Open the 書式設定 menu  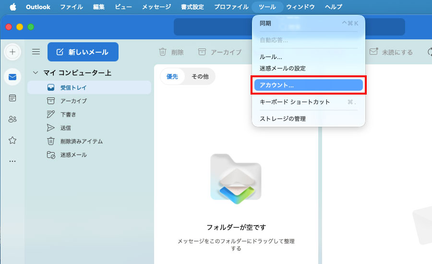(192, 7)
